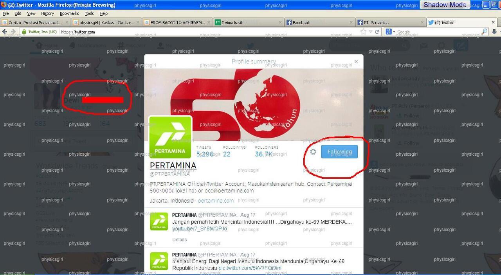Open the Tools menu
Image resolution: width=501 pixels, height=275 pixels.
pyautogui.click(x=89, y=13)
